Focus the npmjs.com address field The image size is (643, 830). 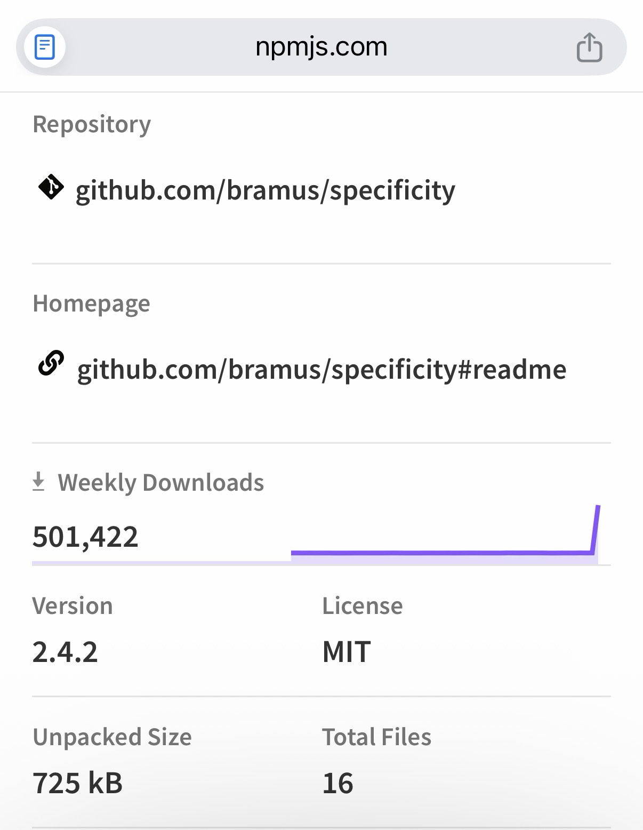tap(321, 47)
